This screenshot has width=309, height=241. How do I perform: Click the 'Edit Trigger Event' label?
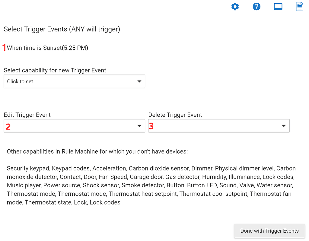point(27,115)
